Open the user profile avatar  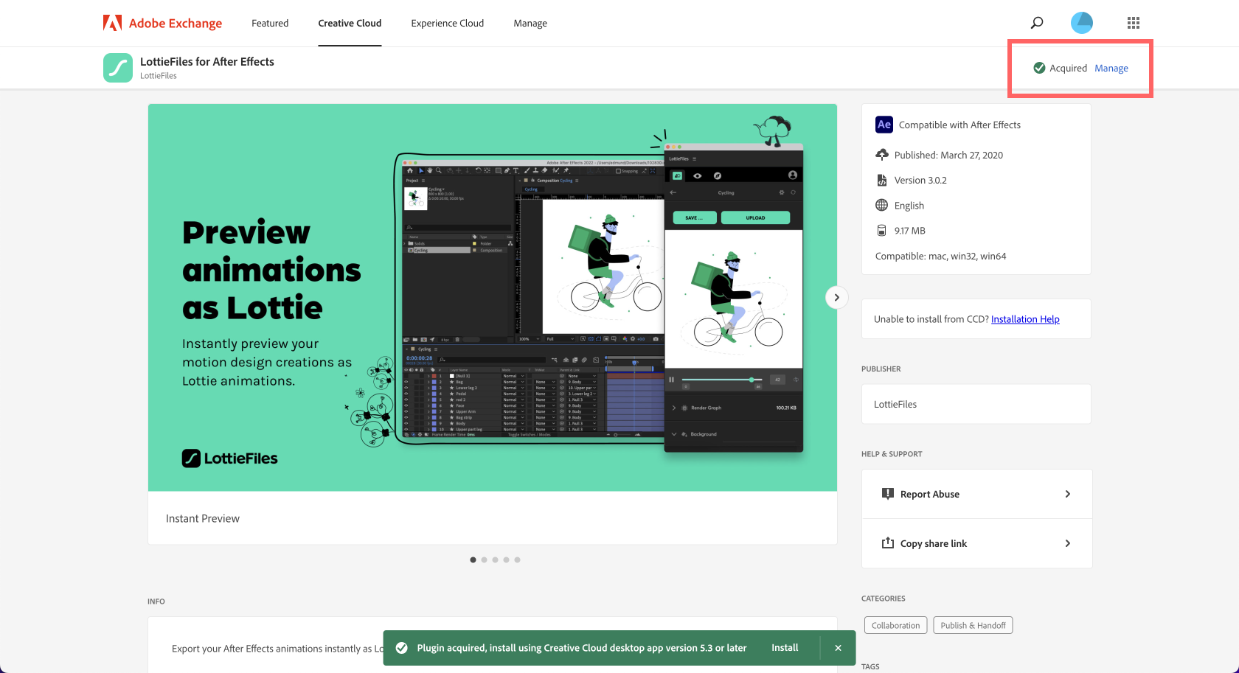coord(1082,23)
